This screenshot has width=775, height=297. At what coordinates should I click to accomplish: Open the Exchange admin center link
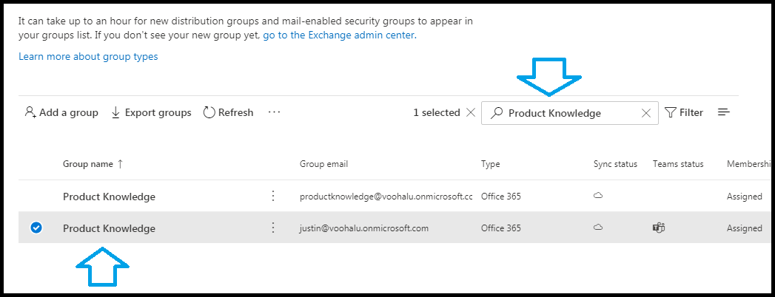tap(340, 35)
